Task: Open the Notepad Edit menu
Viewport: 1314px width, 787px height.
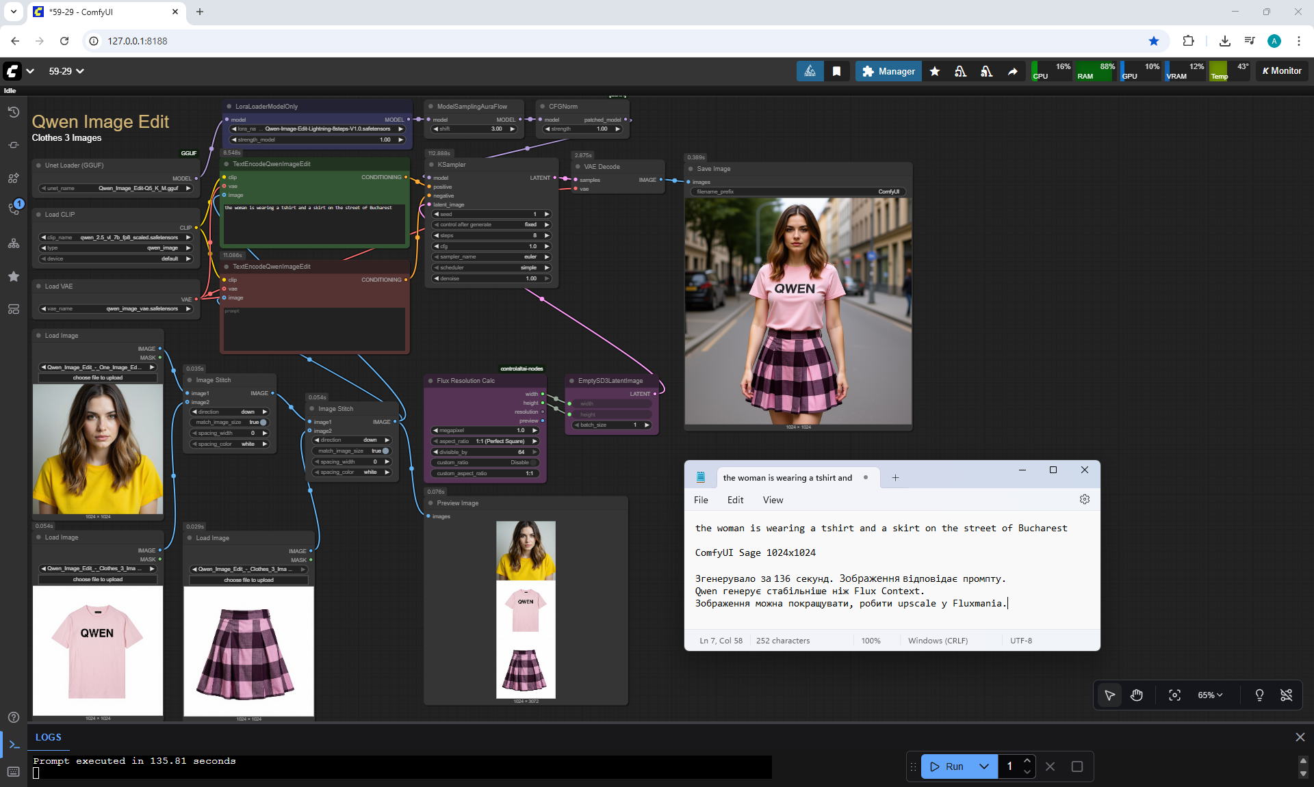Action: (735, 500)
